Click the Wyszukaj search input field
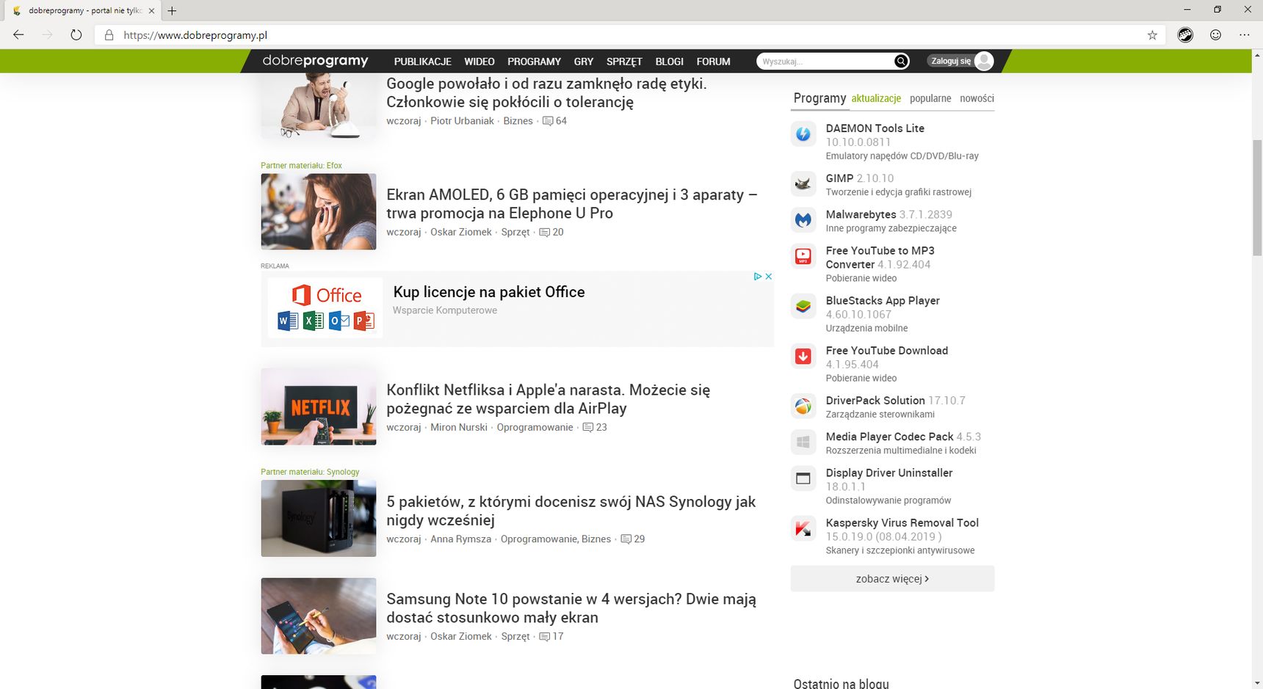 coord(825,62)
